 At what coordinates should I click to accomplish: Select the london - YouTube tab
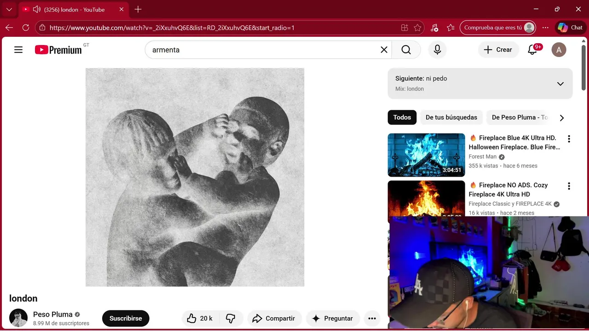(74, 9)
